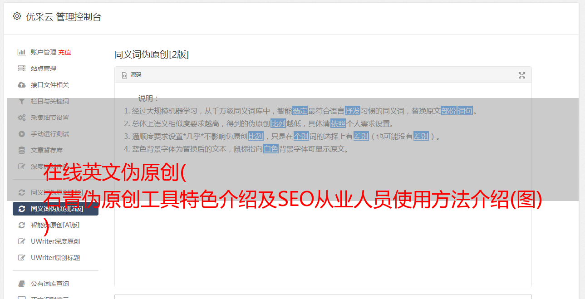Select the active 同义词伪原创[2版] sidebar item
This screenshot has width=585, height=299.
pos(55,209)
